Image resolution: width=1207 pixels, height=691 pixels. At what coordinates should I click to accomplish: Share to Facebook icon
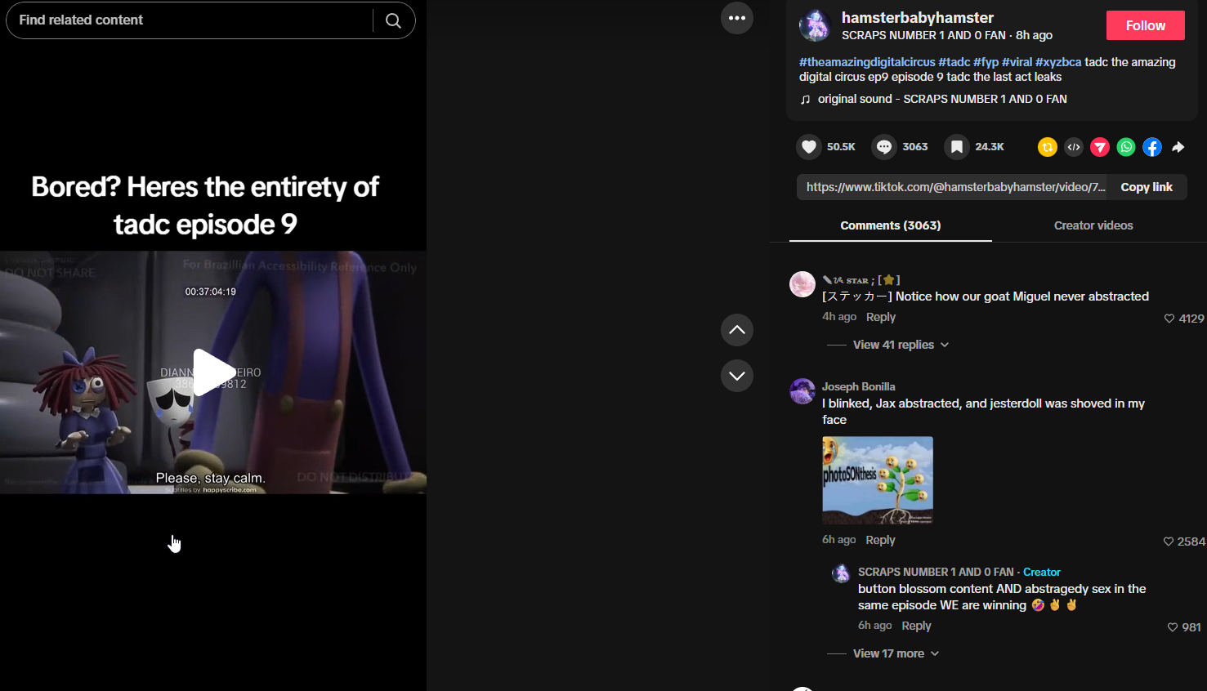coord(1152,147)
